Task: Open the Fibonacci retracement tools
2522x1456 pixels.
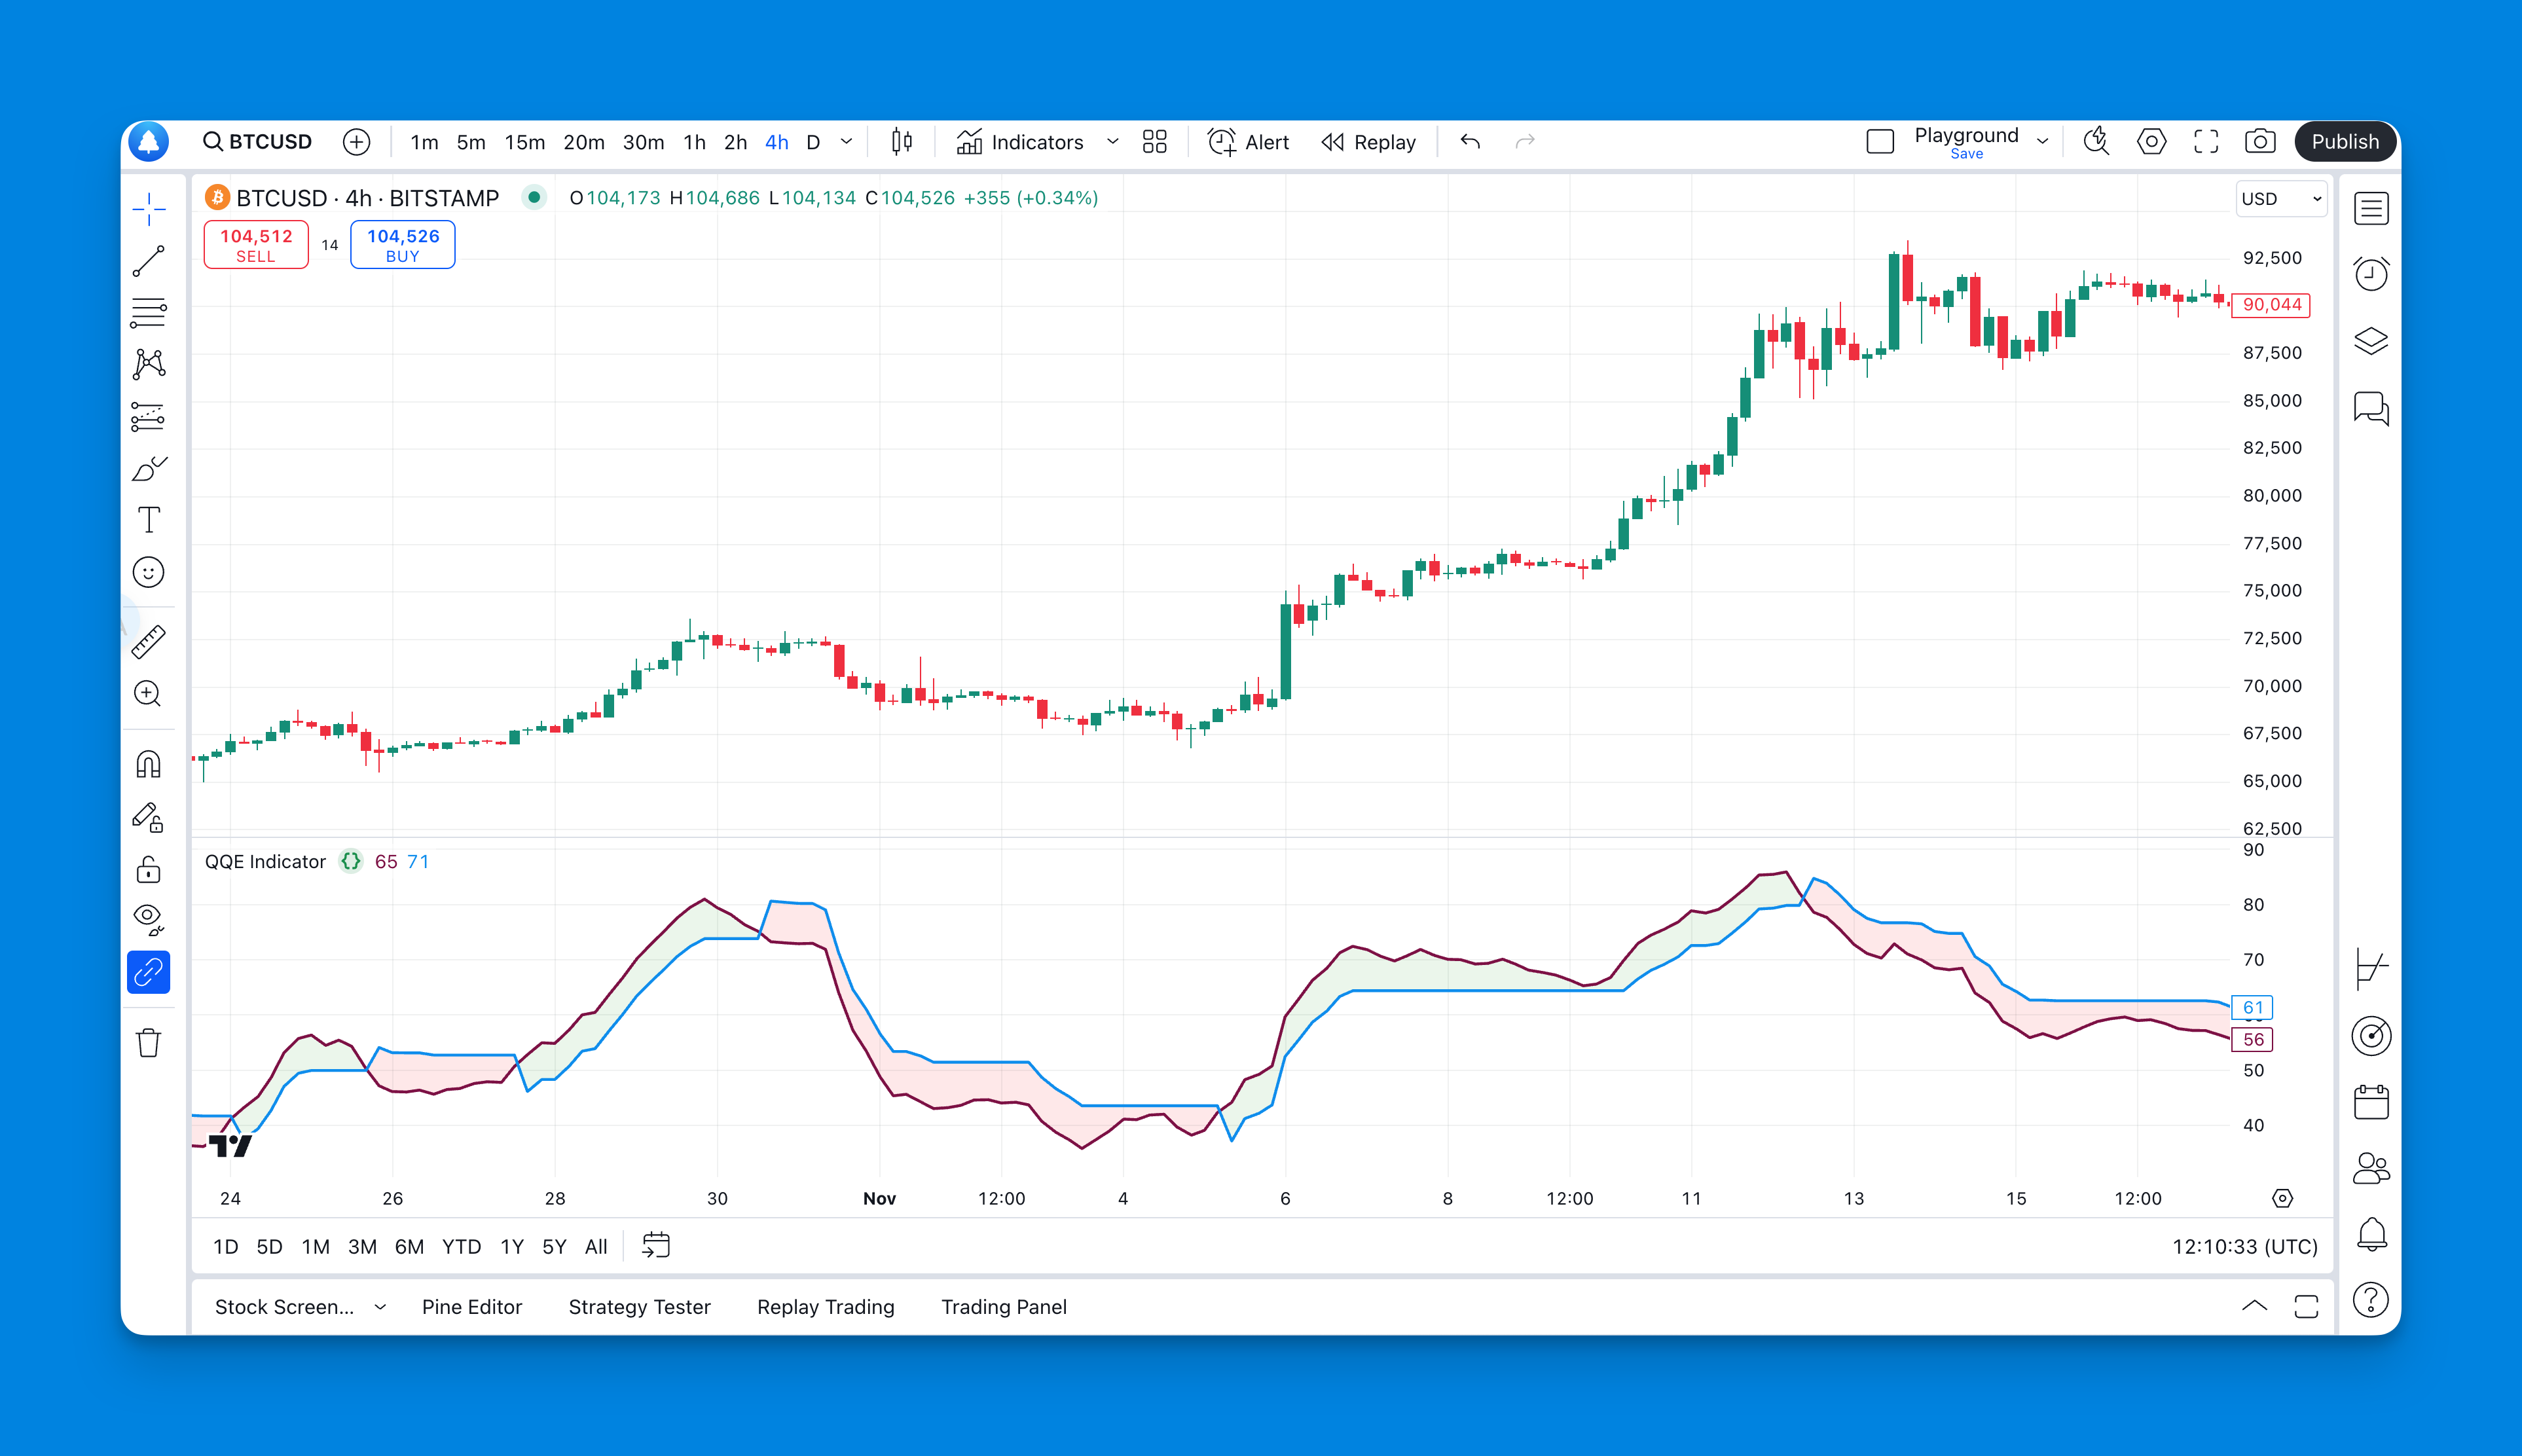Action: 149,313
